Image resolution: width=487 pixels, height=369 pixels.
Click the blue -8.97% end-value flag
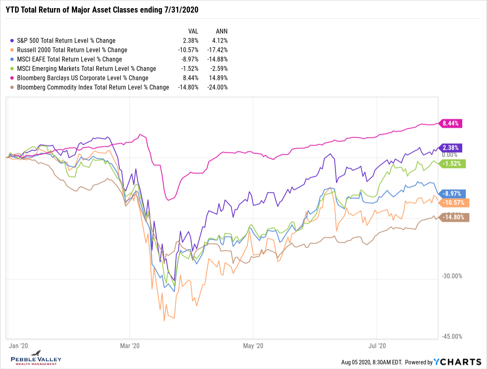click(x=451, y=194)
